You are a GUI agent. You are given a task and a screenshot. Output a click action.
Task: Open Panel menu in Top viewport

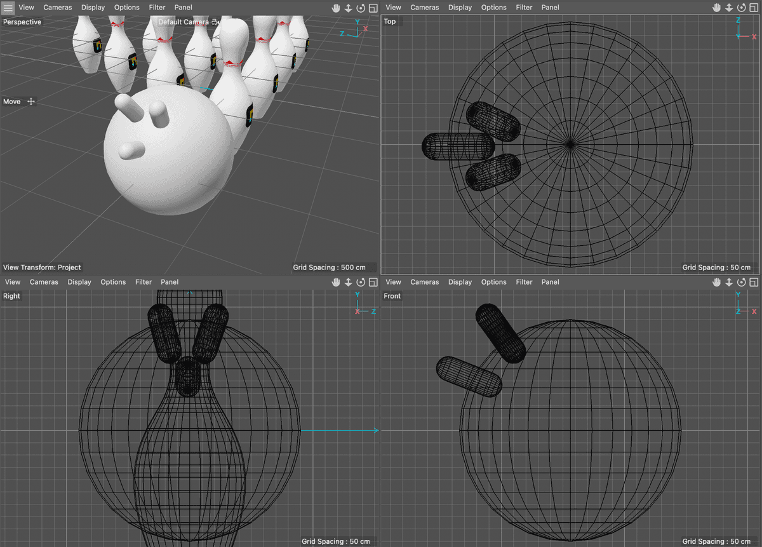551,8
